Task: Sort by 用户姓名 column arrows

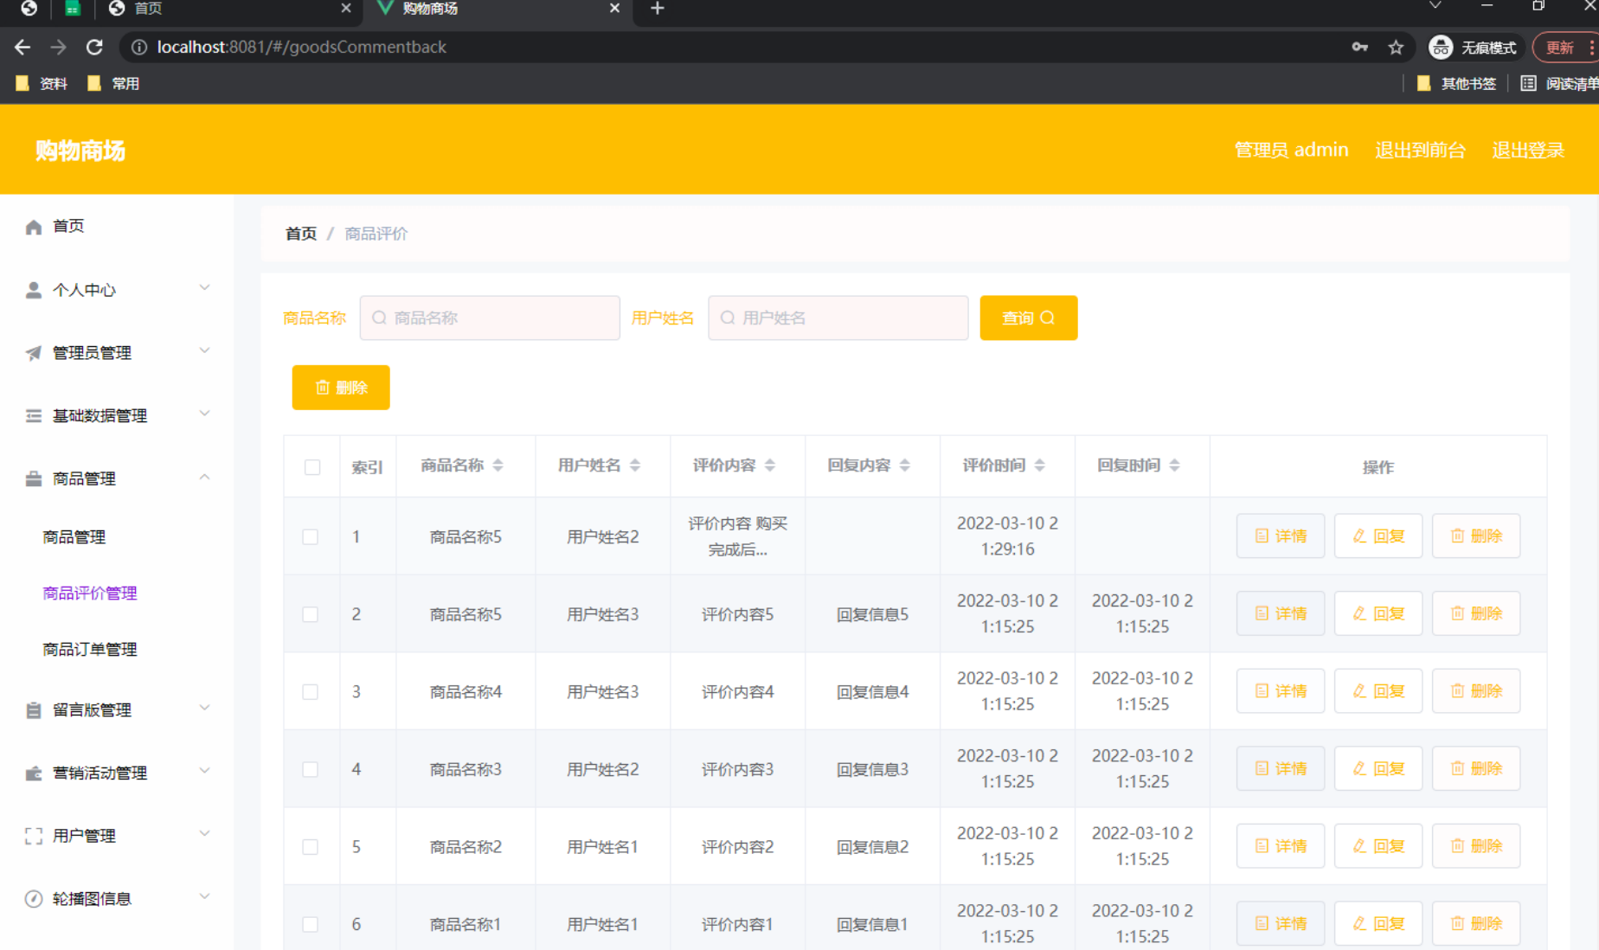Action: click(x=635, y=465)
